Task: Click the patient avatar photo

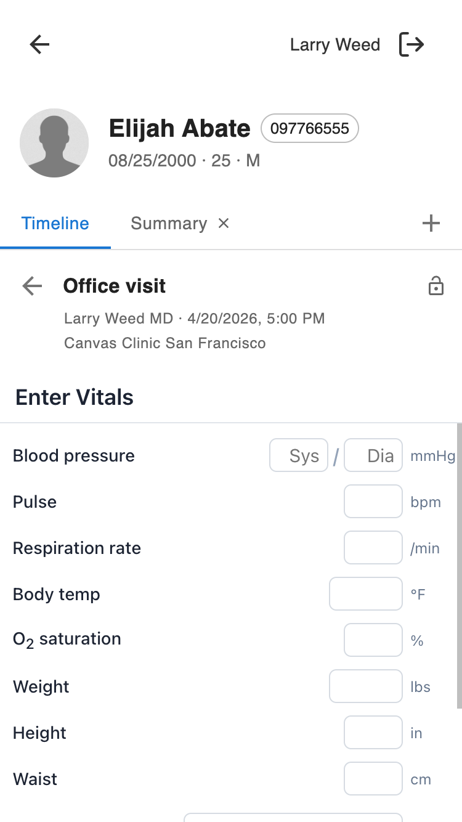Action: 54,143
